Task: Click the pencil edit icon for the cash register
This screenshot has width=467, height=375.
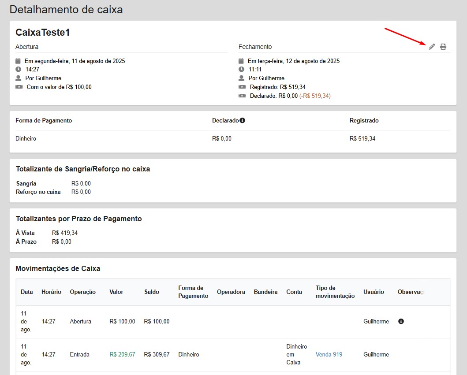Action: 432,47
